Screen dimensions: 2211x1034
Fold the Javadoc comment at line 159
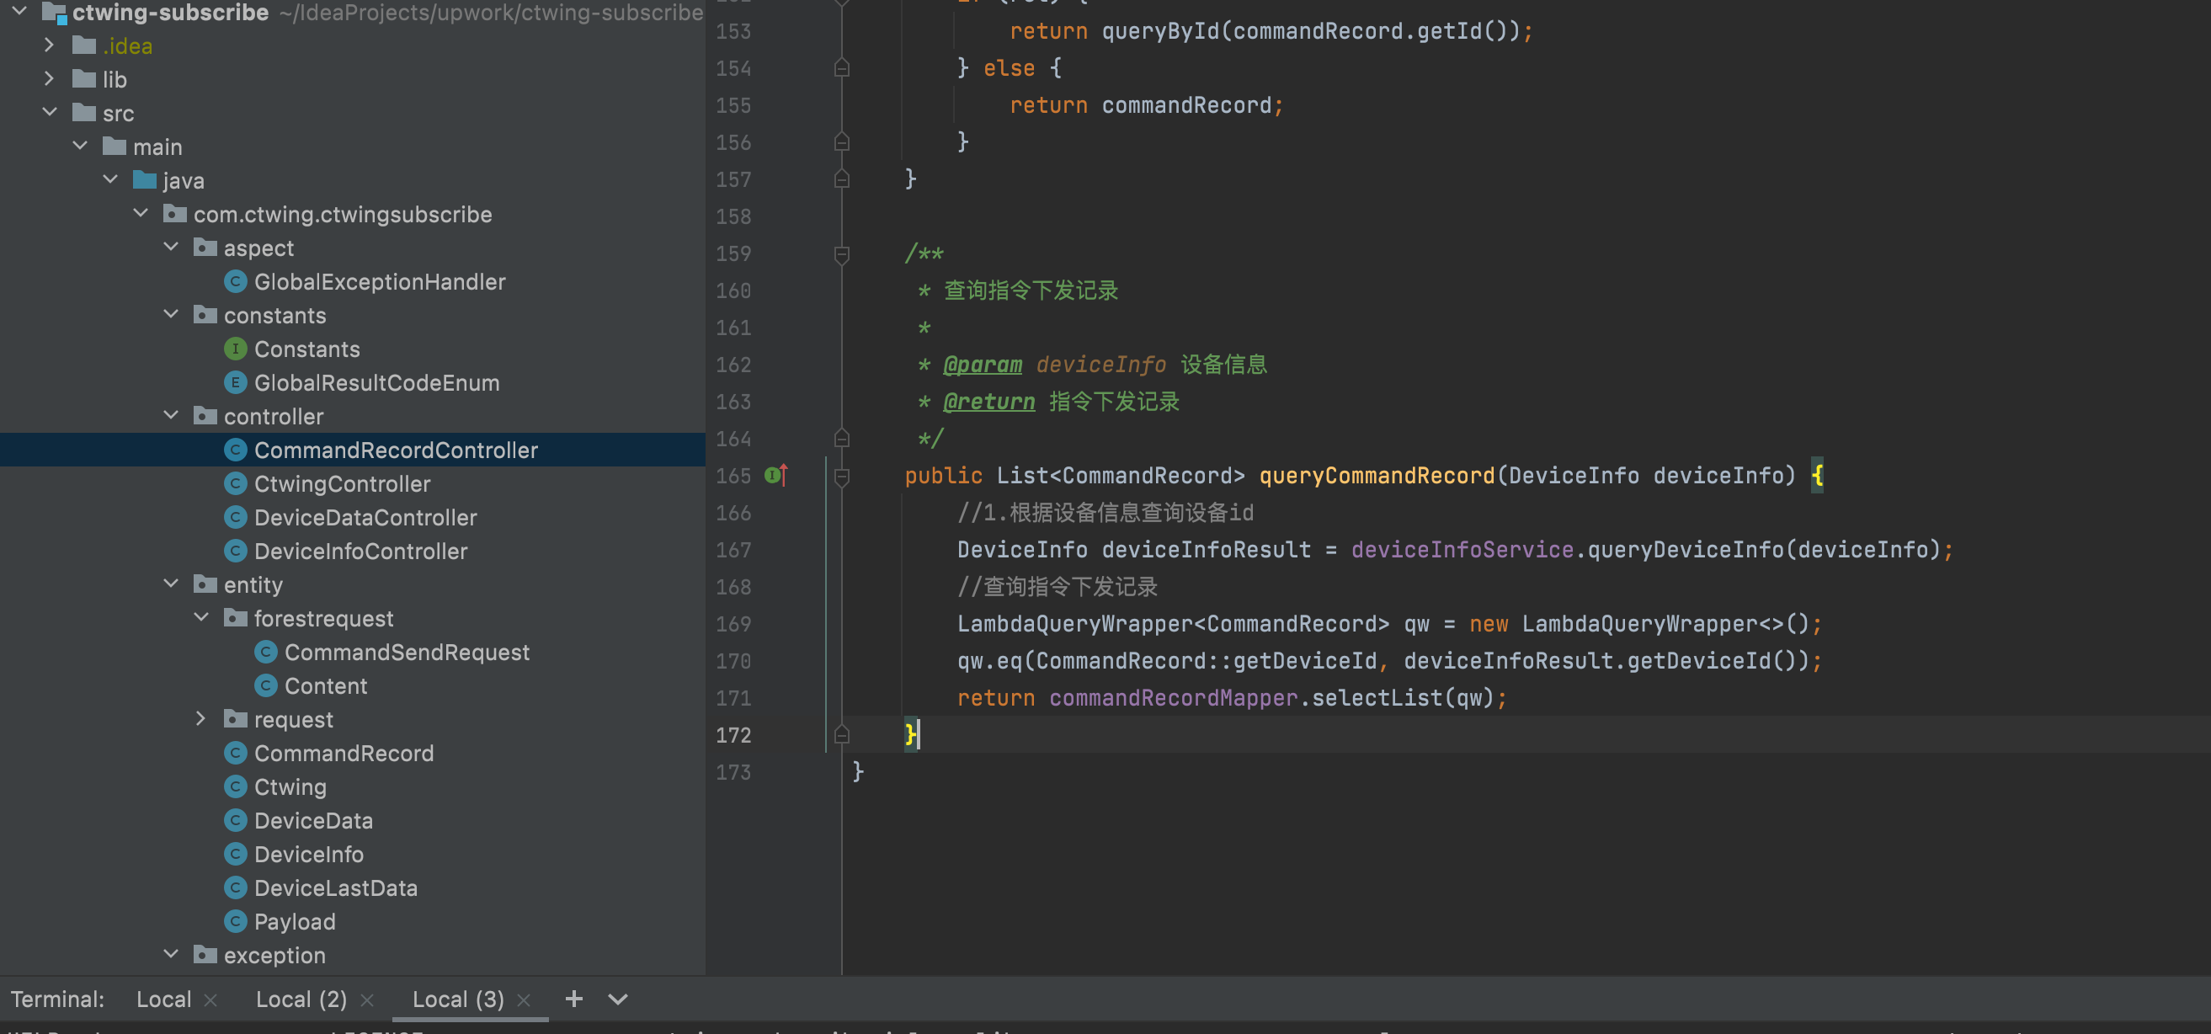pos(842,254)
